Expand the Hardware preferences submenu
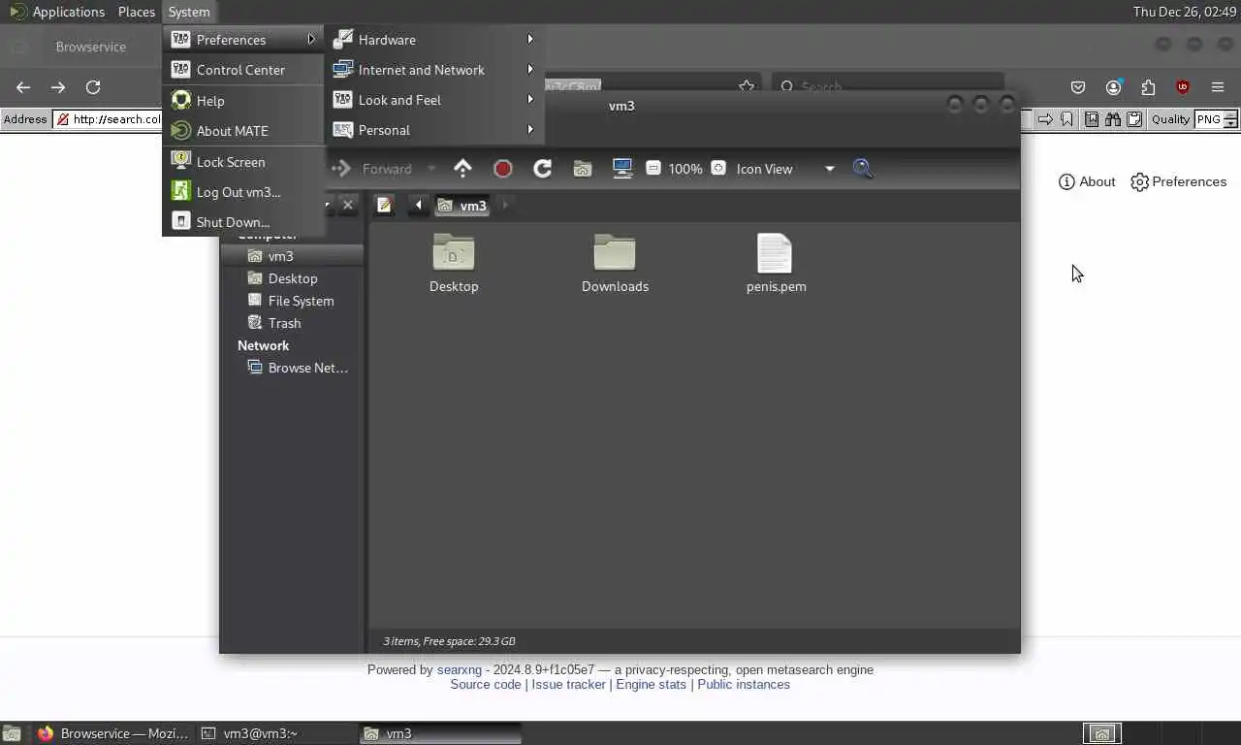 pos(433,40)
